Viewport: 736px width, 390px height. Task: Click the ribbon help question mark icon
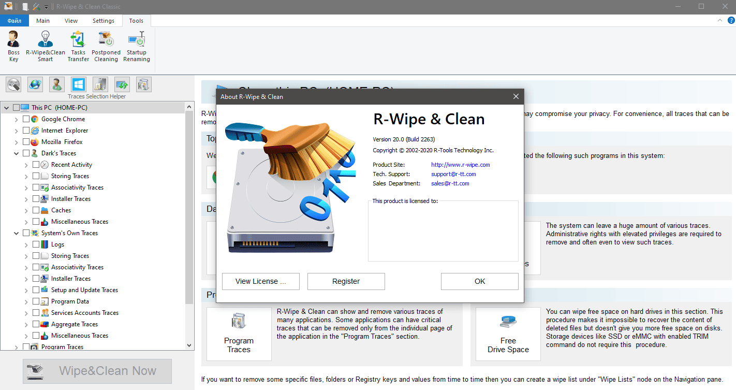pyautogui.click(x=731, y=20)
